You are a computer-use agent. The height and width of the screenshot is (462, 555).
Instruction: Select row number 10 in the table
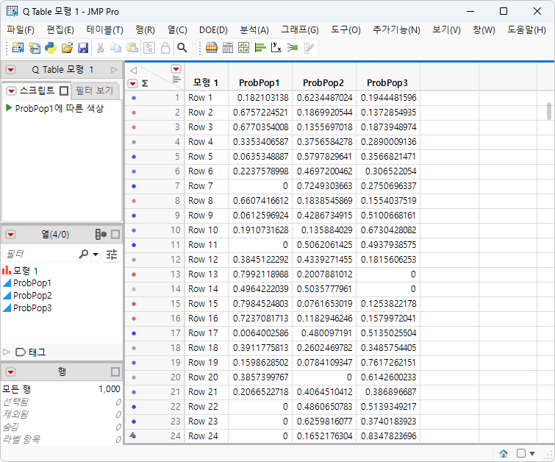click(x=176, y=230)
